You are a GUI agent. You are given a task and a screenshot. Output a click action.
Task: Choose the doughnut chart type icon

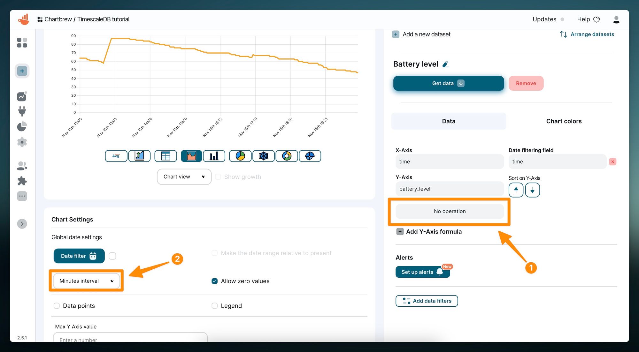[287, 156]
